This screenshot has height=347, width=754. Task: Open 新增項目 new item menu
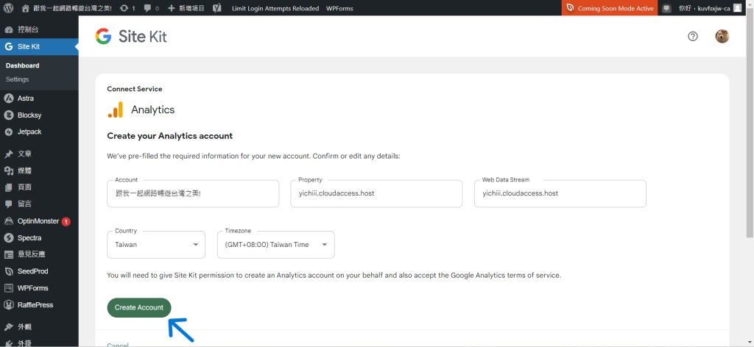click(x=186, y=8)
